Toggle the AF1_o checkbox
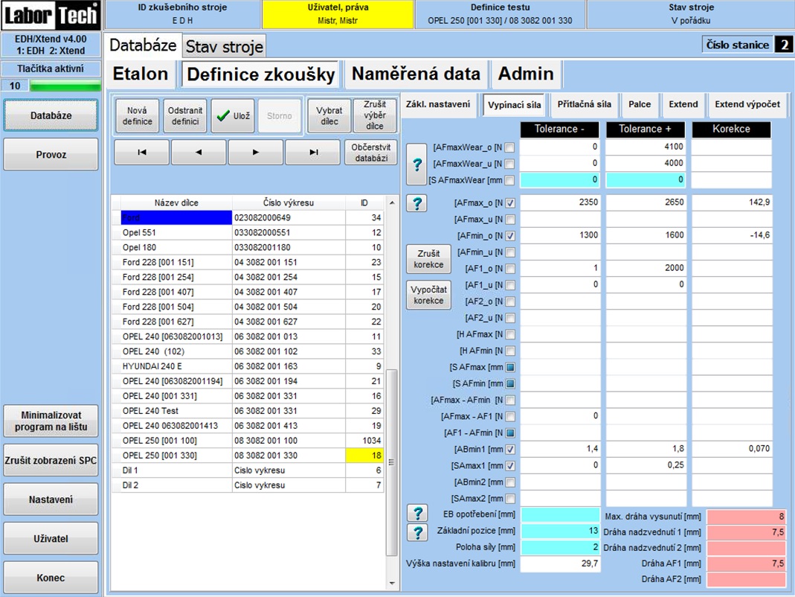This screenshot has width=795, height=597. [x=510, y=269]
